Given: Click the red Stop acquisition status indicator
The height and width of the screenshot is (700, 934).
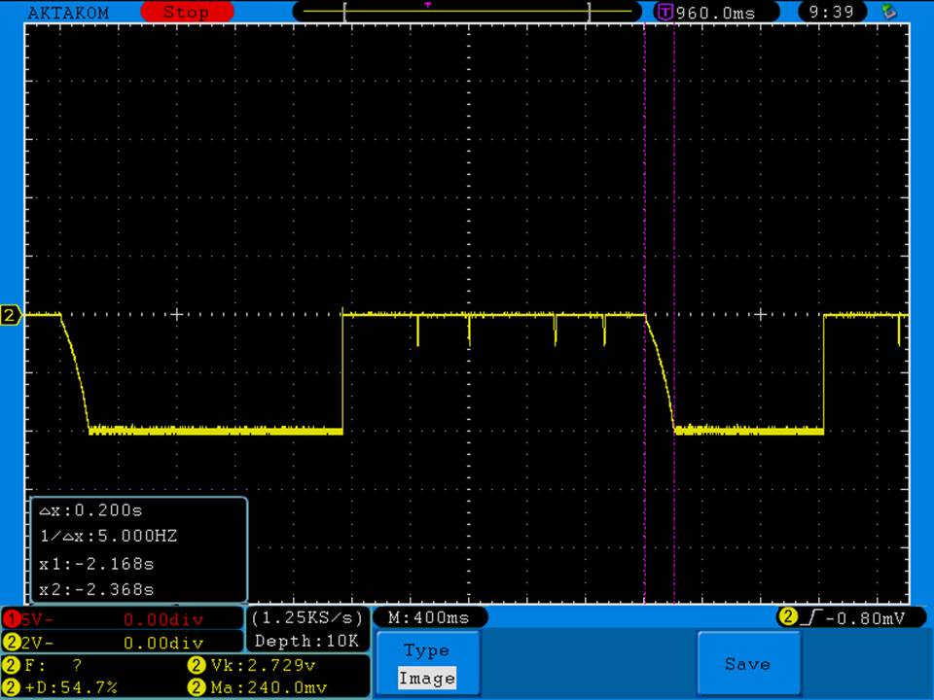Looking at the screenshot, I should [x=187, y=13].
